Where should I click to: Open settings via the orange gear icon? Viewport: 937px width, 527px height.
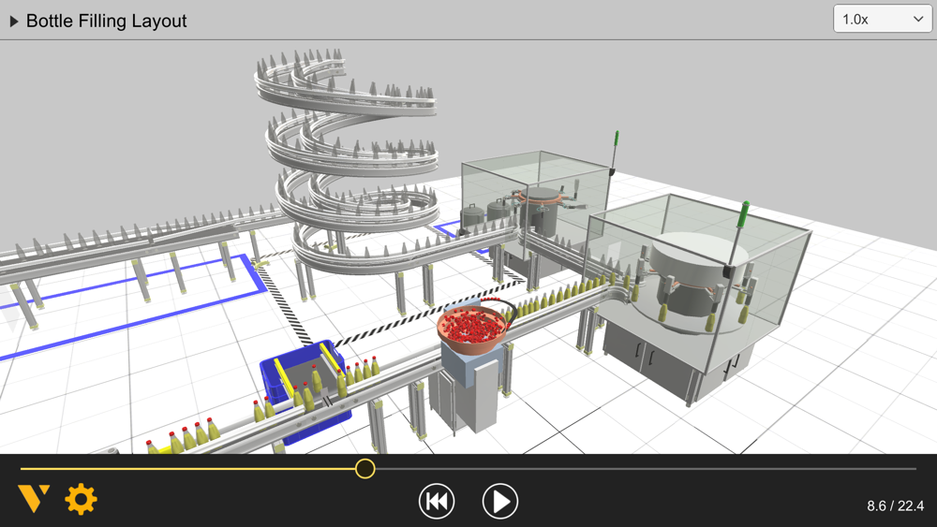pyautogui.click(x=81, y=499)
